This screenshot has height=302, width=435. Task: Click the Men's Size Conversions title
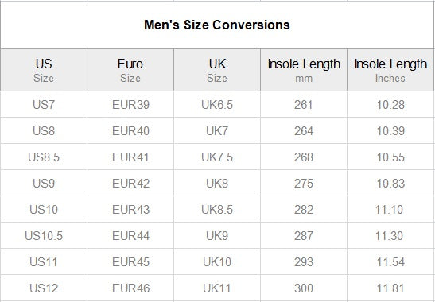(217, 25)
